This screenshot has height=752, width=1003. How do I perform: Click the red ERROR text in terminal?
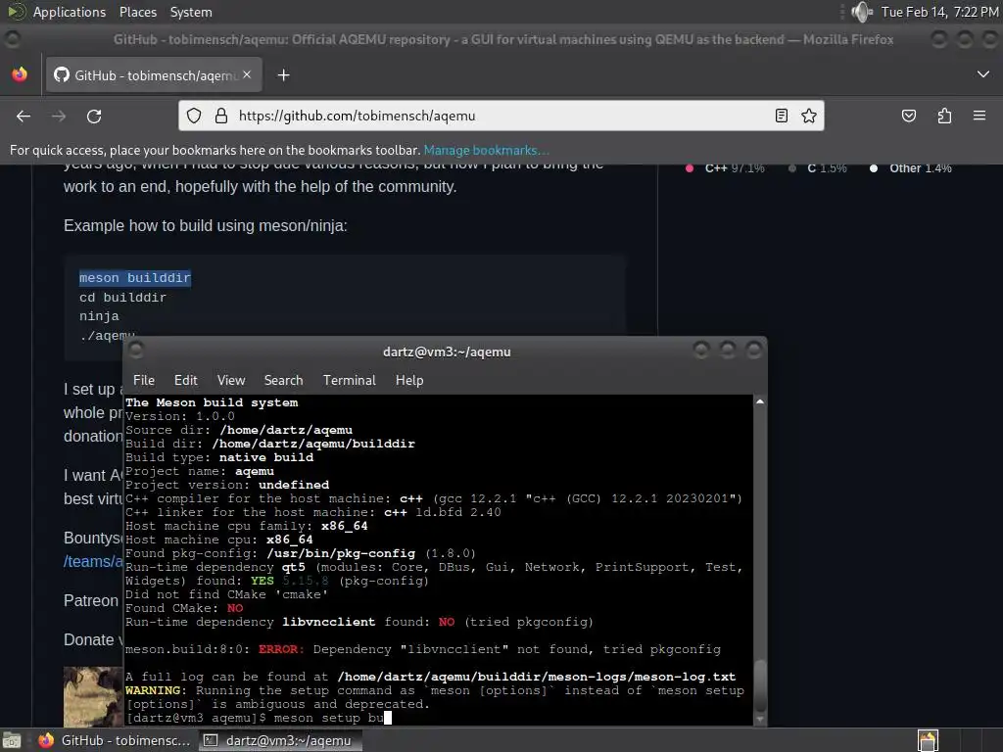pyautogui.click(x=279, y=649)
